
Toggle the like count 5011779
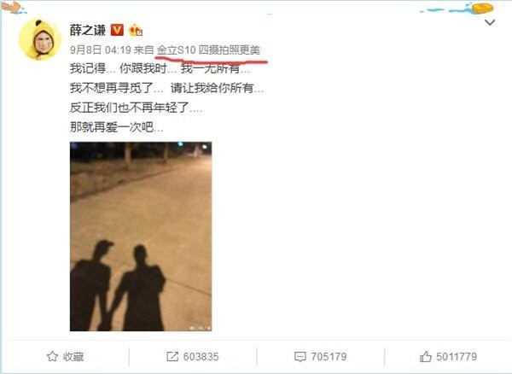457,356
